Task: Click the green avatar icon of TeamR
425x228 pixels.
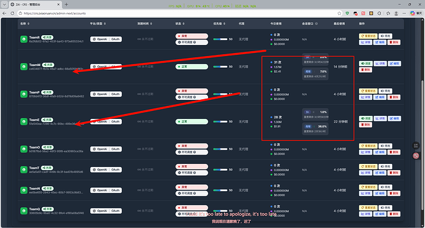Action: click(24, 39)
